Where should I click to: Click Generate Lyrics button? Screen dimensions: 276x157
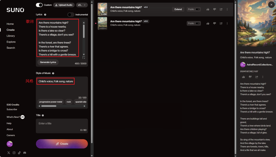coord(48,62)
